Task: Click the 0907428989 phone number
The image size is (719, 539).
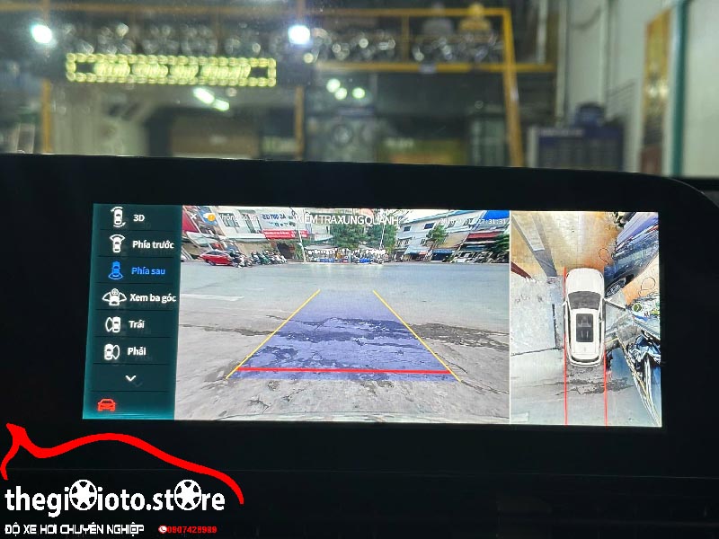Action: 191,530
